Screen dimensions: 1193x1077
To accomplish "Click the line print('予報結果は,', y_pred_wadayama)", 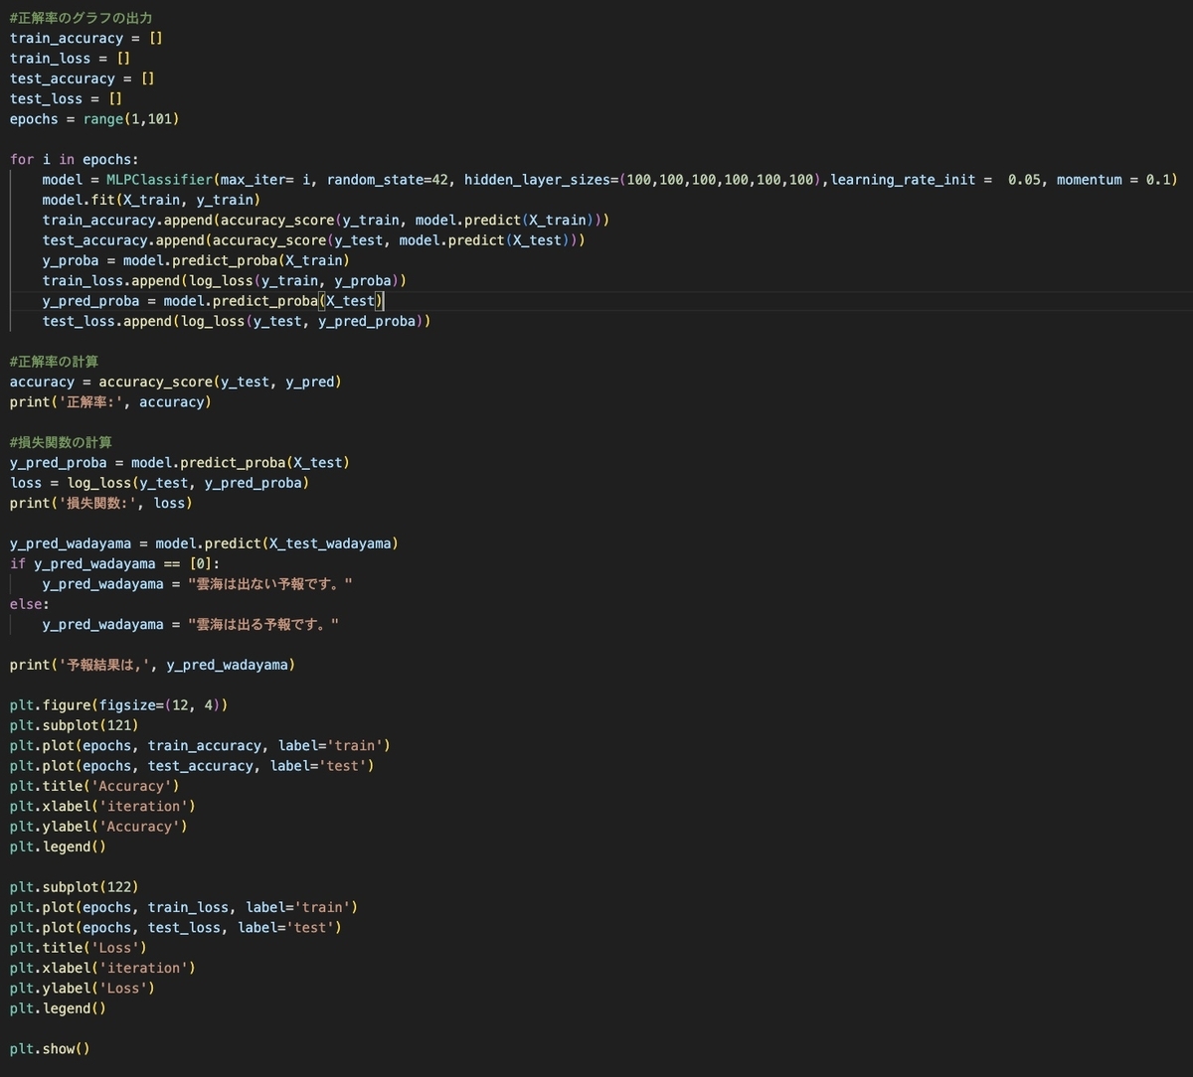I will pyautogui.click(x=152, y=665).
